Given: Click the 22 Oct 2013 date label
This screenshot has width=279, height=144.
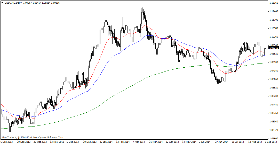Looking at the screenshot, I should [x=41, y=142].
